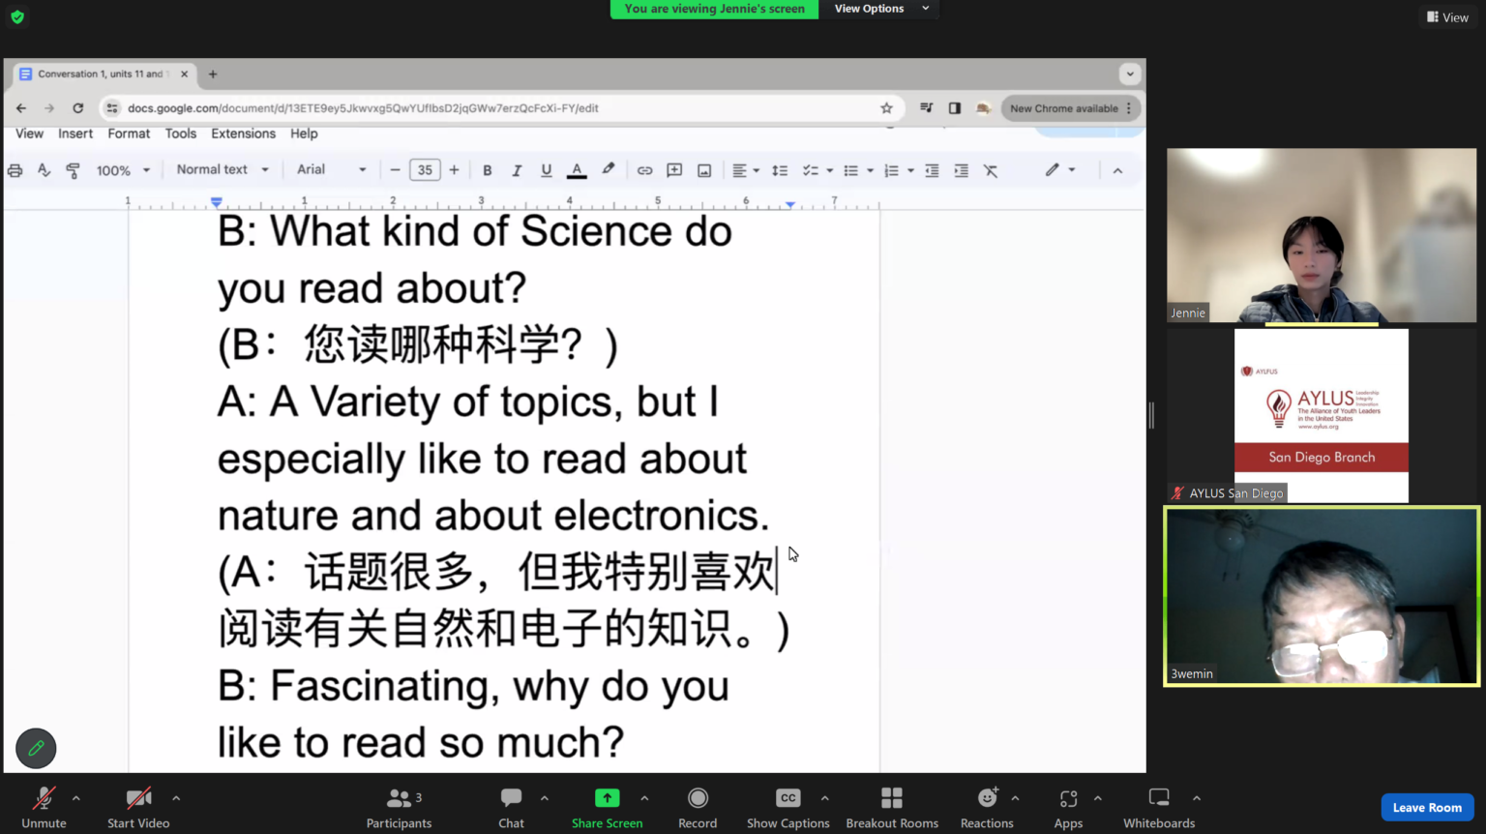Expand video options arrow beside Start Video
The image size is (1486, 834).
click(176, 798)
